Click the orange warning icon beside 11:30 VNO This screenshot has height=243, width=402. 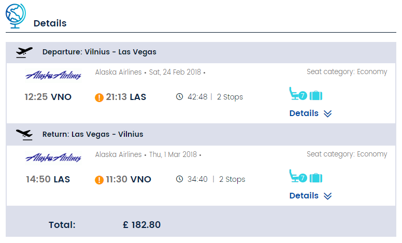pyautogui.click(x=99, y=180)
